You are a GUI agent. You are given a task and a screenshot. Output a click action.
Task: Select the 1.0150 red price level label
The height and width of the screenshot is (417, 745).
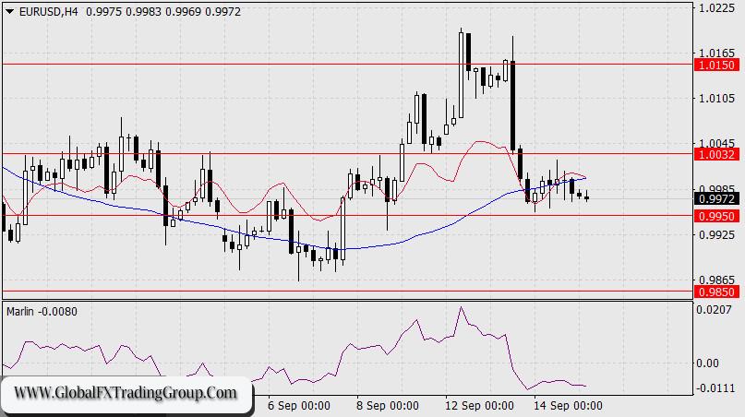pyautogui.click(x=716, y=65)
